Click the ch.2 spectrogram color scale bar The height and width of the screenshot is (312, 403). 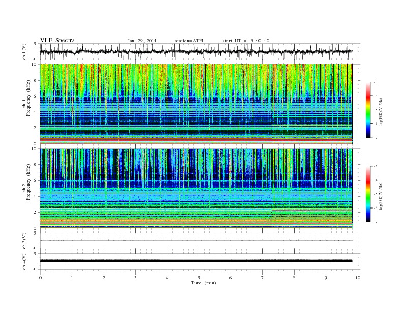(368, 194)
